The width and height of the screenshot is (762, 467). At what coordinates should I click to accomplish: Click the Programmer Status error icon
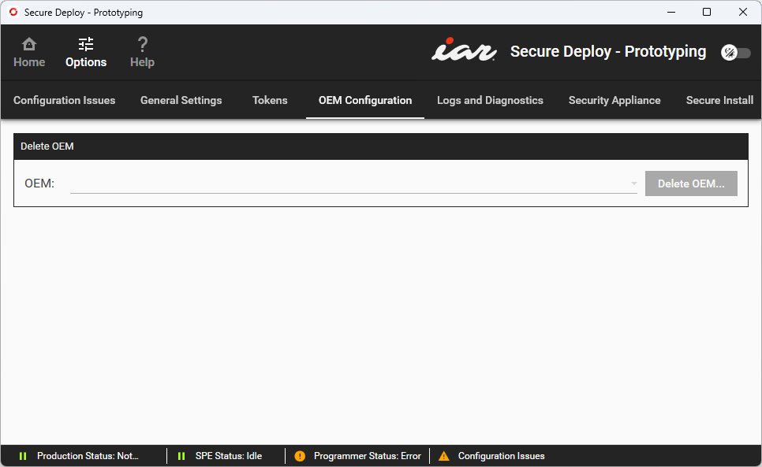(299, 455)
